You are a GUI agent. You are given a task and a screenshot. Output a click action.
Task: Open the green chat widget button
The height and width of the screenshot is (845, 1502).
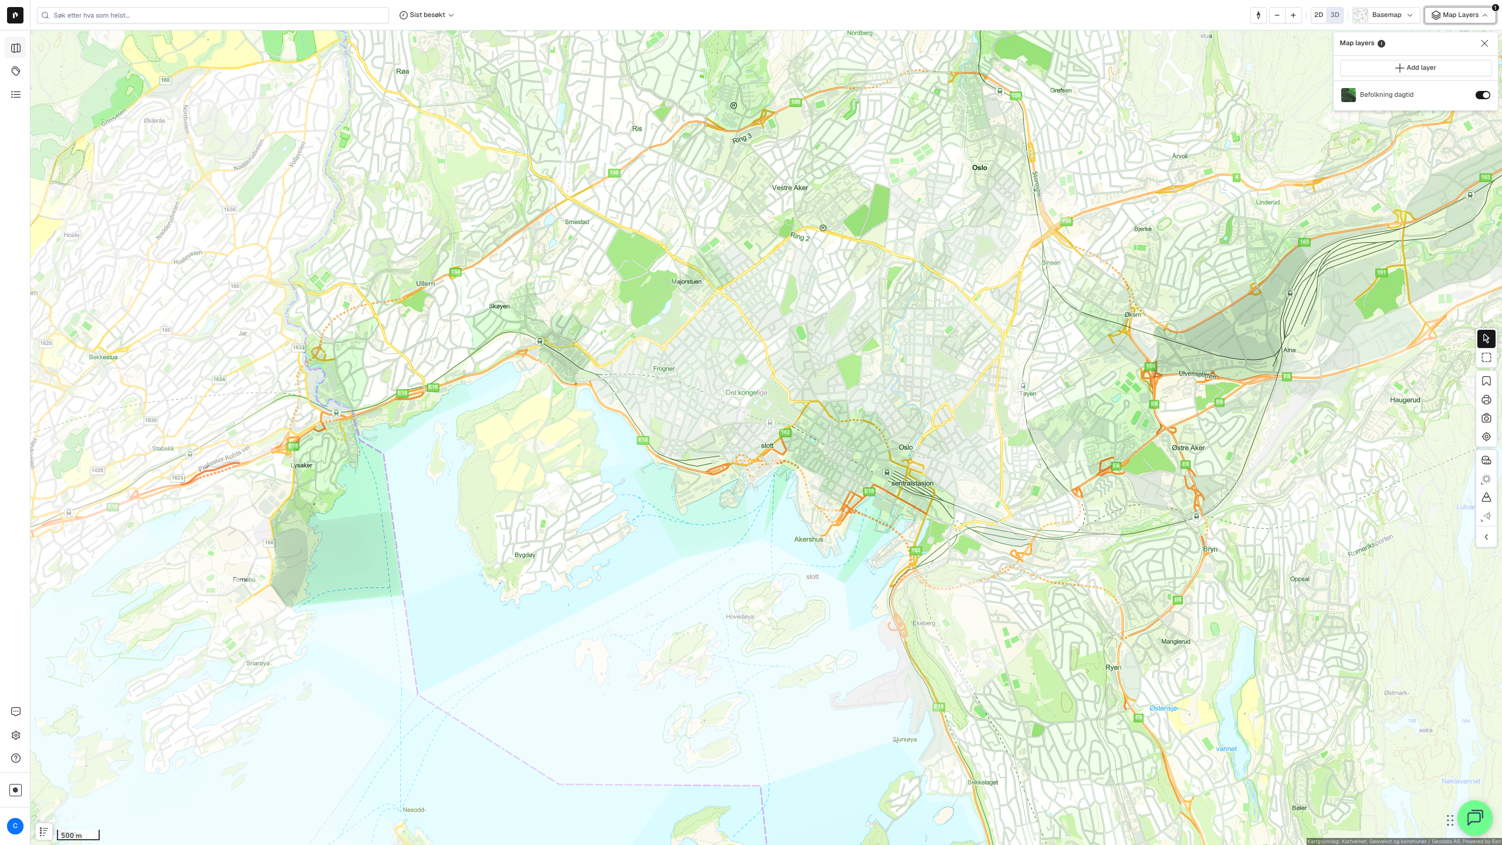click(x=1474, y=818)
